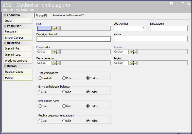Switch to Resultado da Pesquisa-F6 tab
Image resolution: width=192 pixels, height=134 pixels.
click(x=68, y=15)
